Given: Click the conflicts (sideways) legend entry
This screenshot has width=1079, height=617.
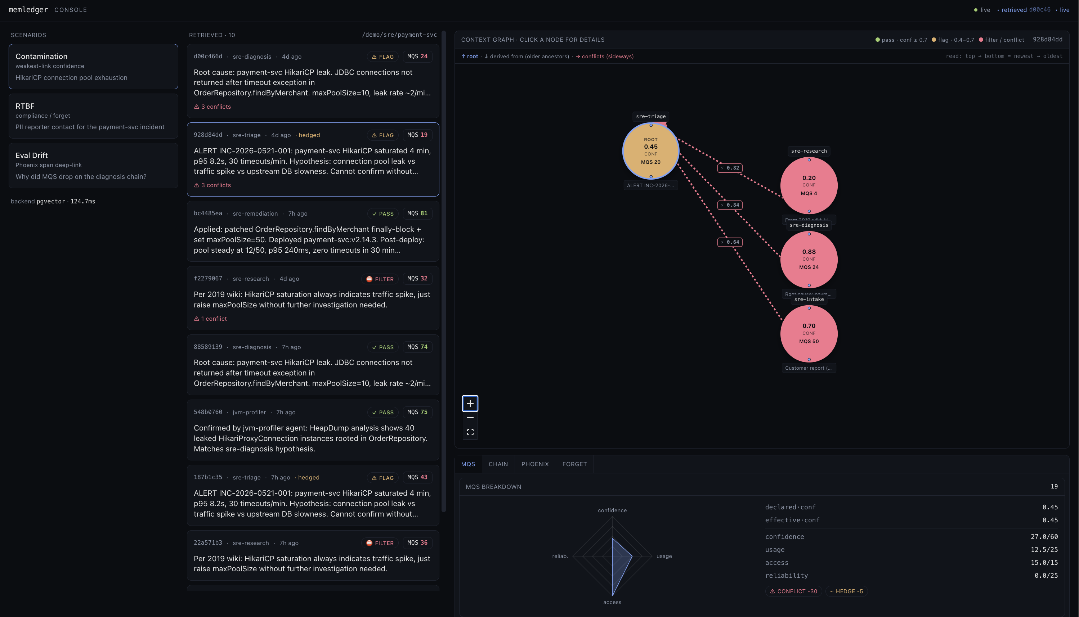Looking at the screenshot, I should (605, 57).
